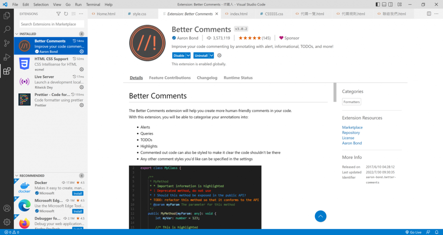Open the Run and Debug view

[7, 57]
